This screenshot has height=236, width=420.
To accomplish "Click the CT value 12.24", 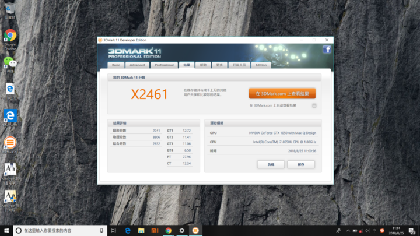I will click(x=187, y=164).
